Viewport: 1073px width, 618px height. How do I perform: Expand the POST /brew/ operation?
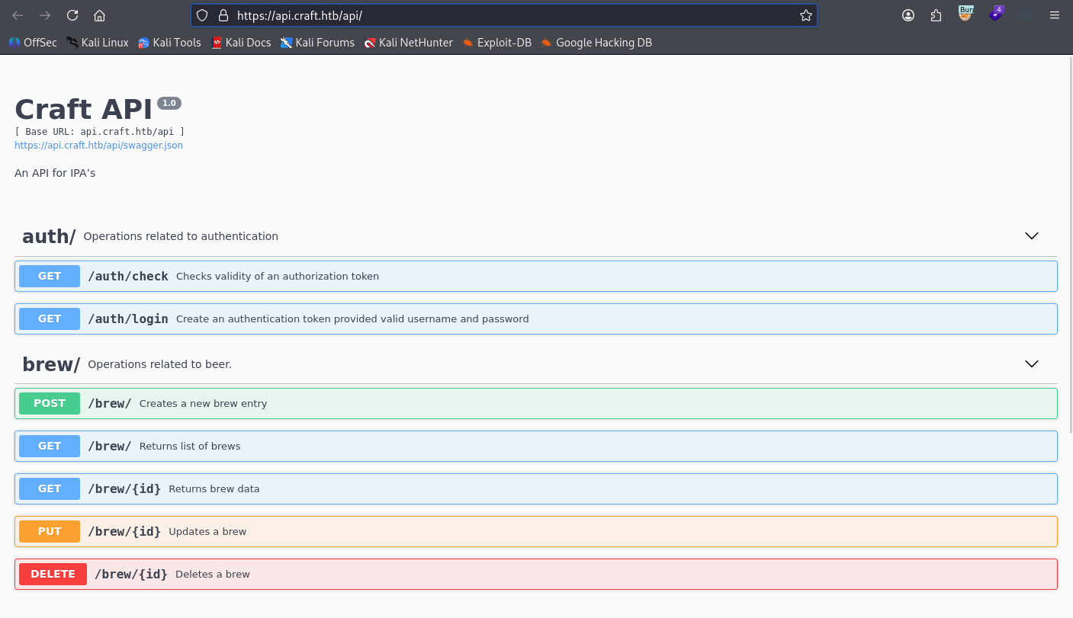coord(535,403)
